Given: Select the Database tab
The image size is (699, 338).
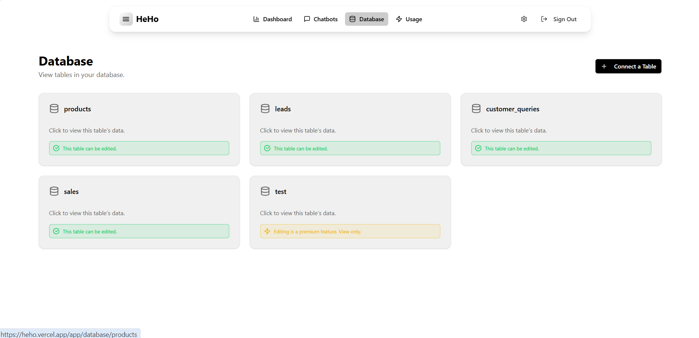Looking at the screenshot, I should point(367,19).
